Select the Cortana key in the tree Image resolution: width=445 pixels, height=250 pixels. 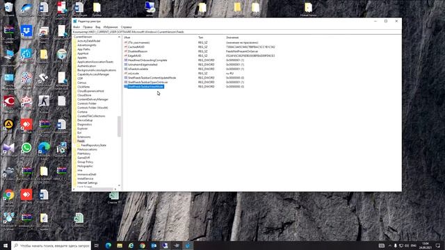[82, 112]
